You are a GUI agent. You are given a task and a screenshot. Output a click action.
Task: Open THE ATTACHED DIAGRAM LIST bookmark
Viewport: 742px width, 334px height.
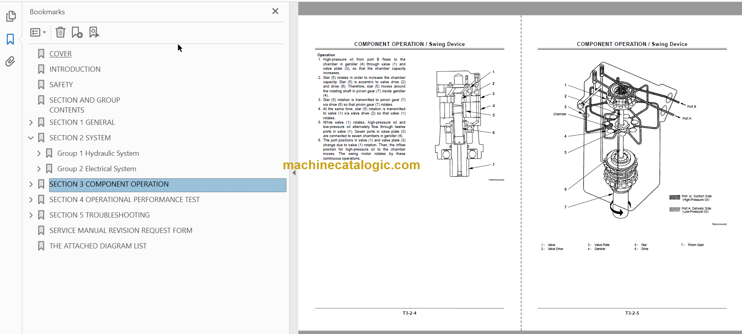click(x=98, y=246)
